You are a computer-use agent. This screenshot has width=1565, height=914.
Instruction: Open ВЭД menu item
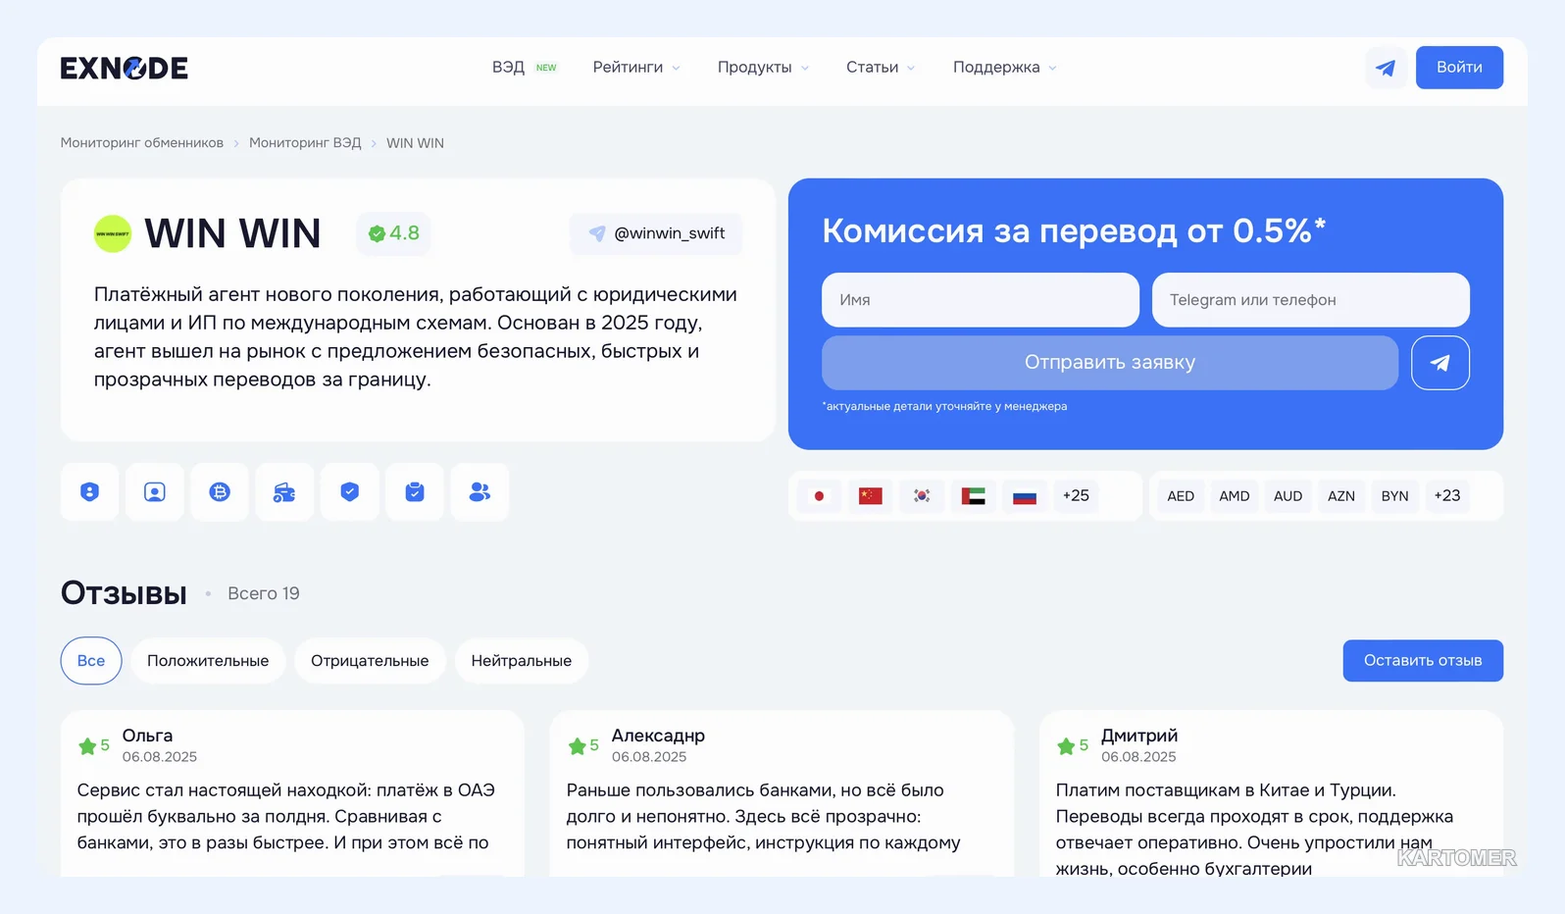[x=524, y=68]
